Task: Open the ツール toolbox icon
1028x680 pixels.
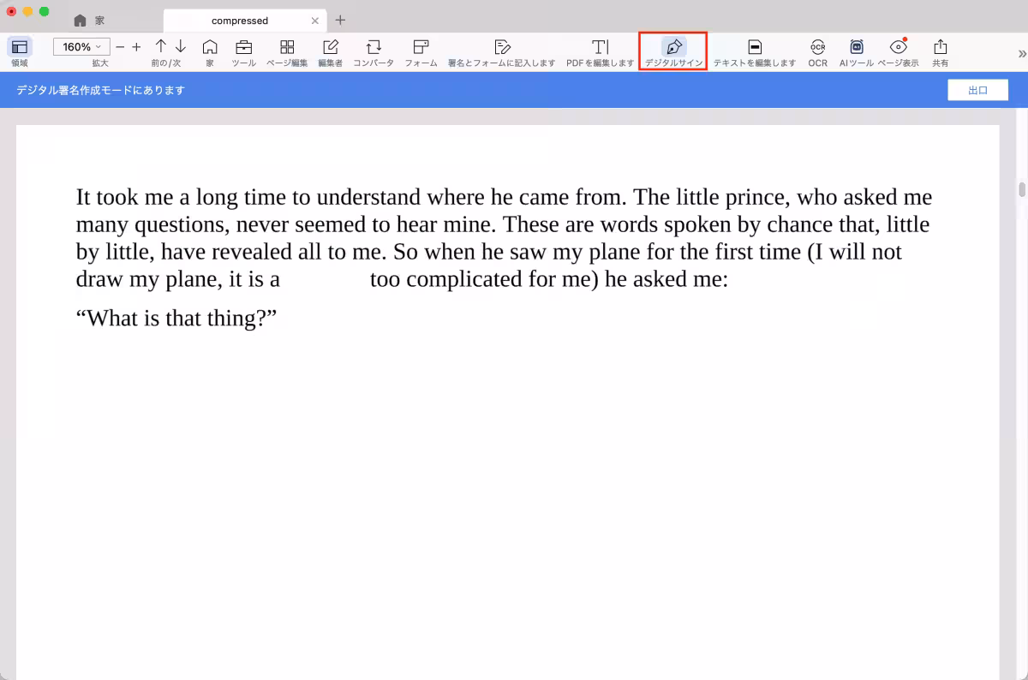Action: tap(243, 47)
